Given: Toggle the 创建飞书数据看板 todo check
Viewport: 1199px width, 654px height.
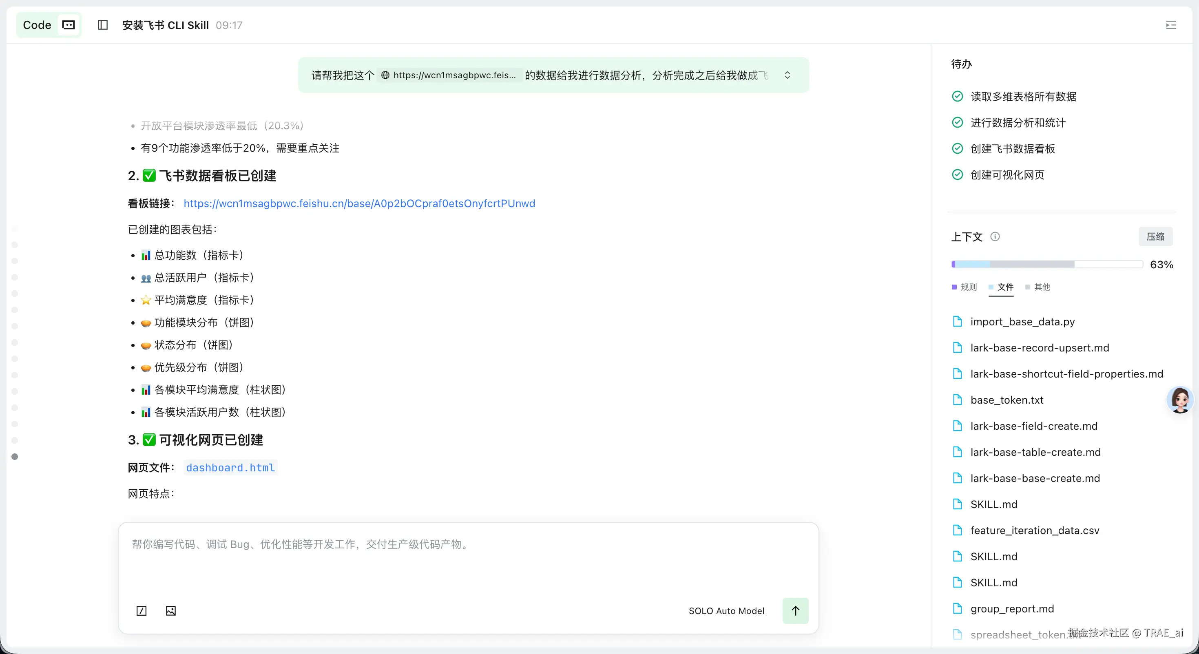Looking at the screenshot, I should coord(958,148).
